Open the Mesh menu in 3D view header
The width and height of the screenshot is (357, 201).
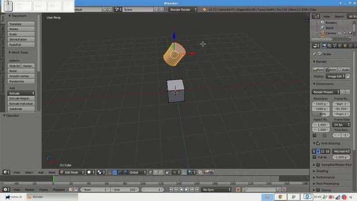(x=52, y=173)
